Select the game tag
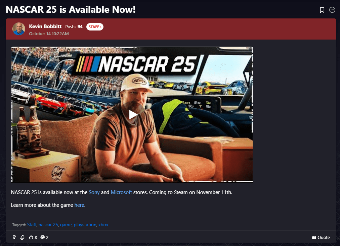 point(66,225)
